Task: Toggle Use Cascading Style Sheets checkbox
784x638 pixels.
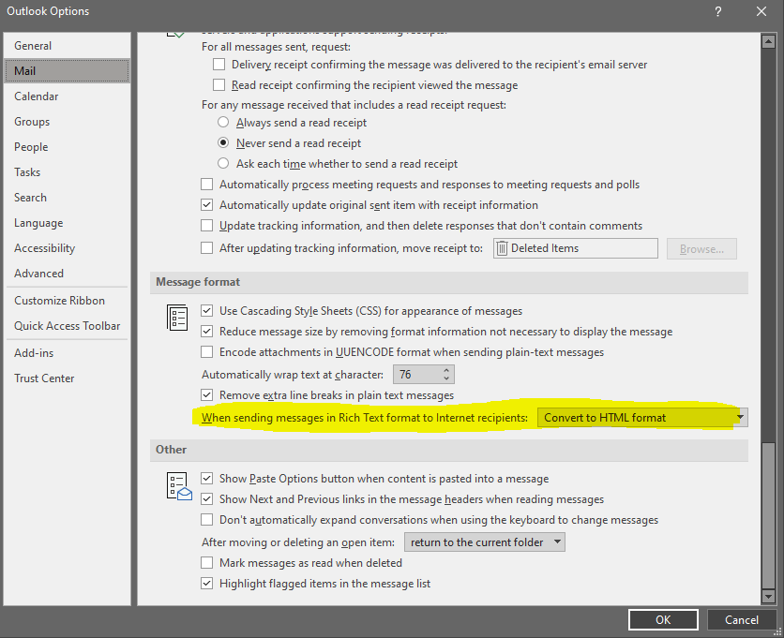Action: [206, 311]
